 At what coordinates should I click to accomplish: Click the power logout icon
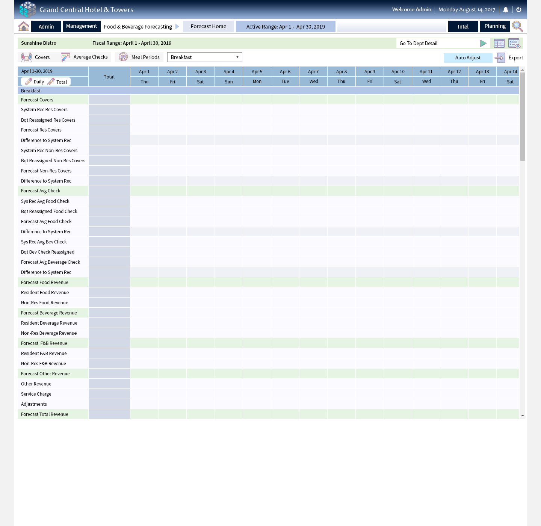coord(519,10)
